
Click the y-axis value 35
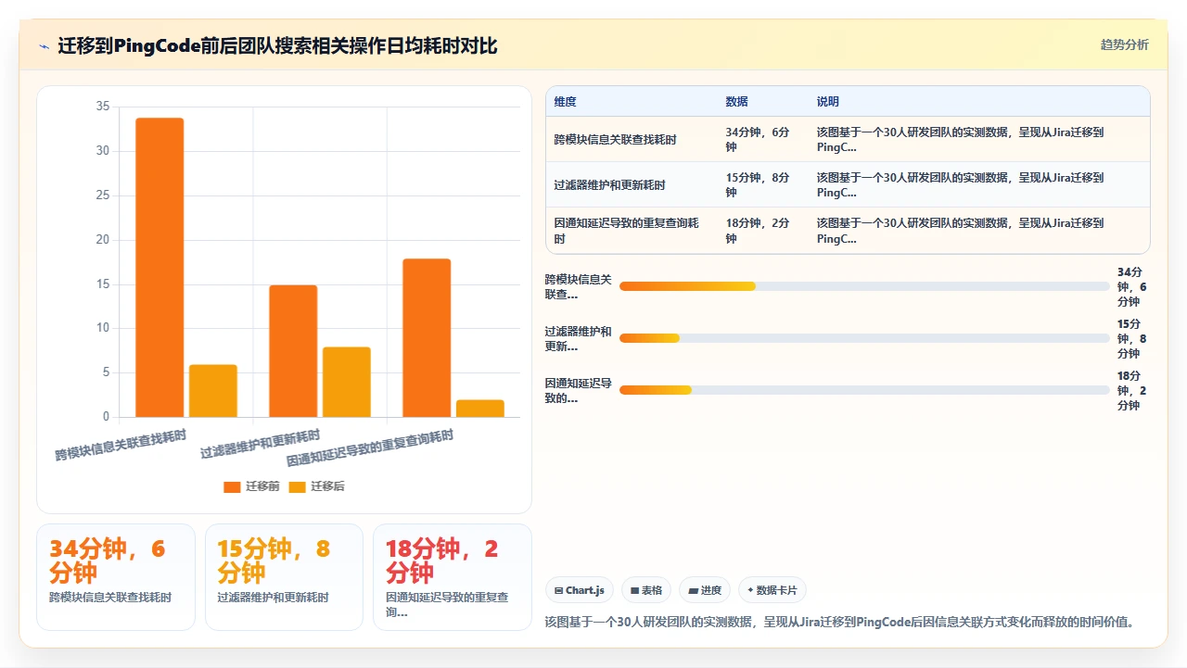point(103,107)
